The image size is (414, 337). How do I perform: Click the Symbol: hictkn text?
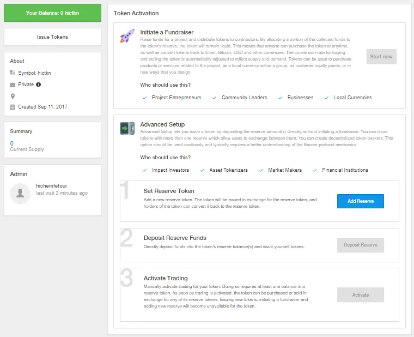point(34,73)
